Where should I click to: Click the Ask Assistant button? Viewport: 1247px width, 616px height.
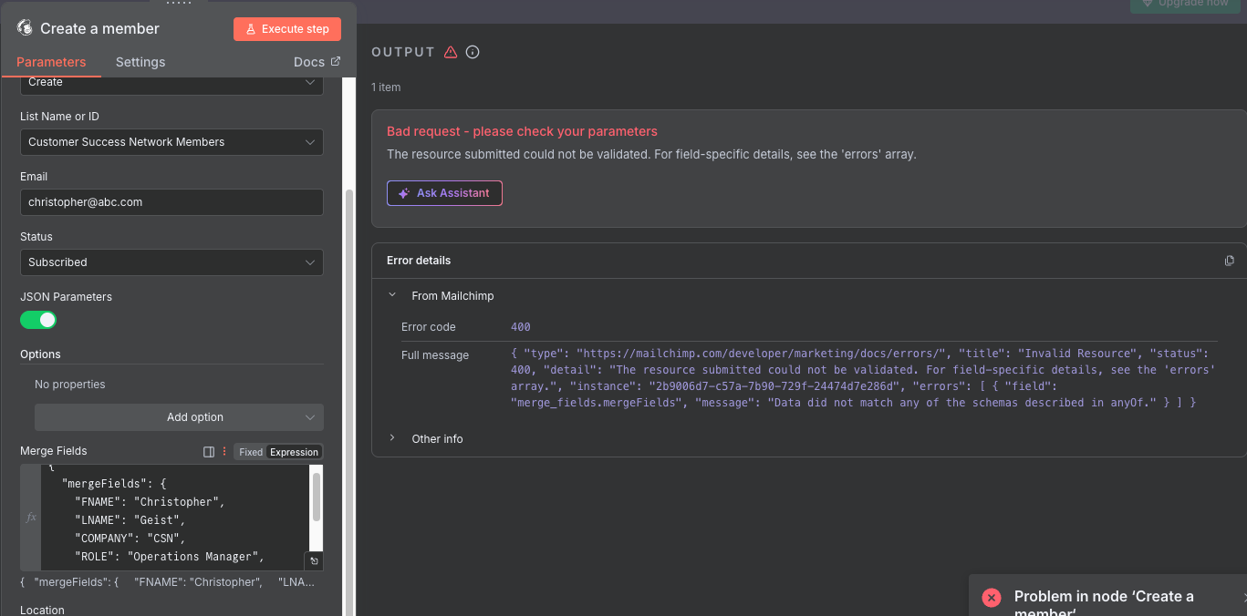(444, 193)
